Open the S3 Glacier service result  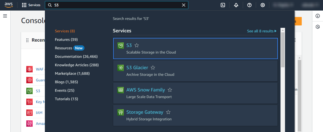(x=137, y=68)
